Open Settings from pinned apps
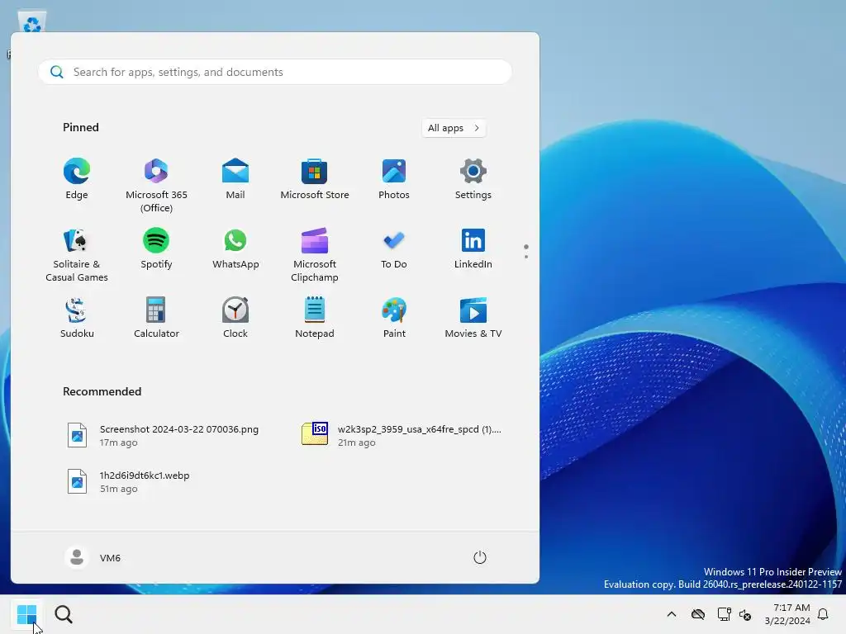The image size is (846, 634). (473, 179)
